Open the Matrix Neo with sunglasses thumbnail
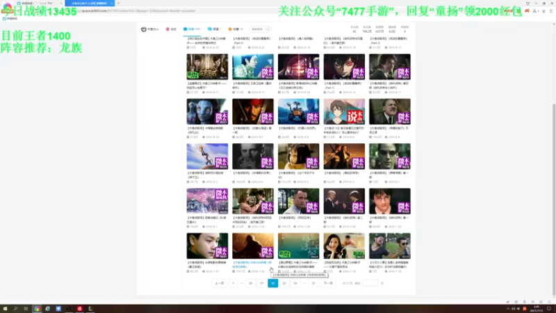The image size is (556, 313). click(390, 156)
